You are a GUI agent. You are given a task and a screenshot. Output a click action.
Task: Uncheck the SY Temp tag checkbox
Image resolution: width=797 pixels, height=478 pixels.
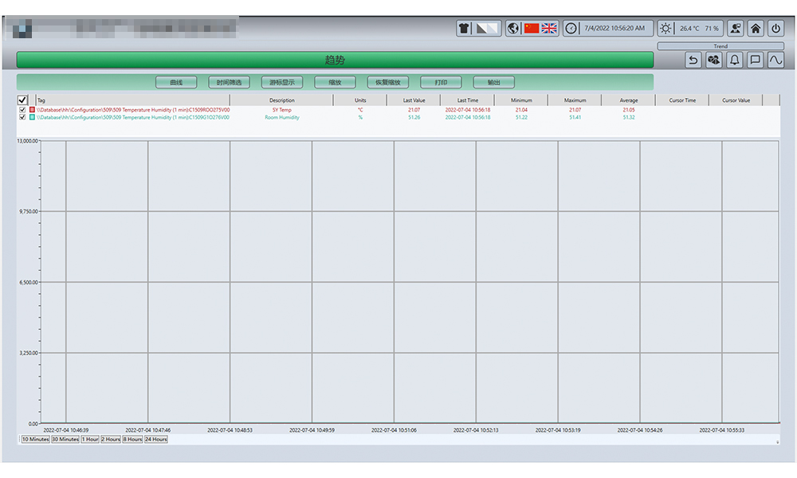click(x=22, y=110)
